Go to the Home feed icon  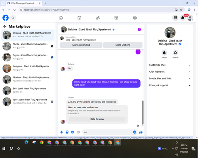pos(61,18)
